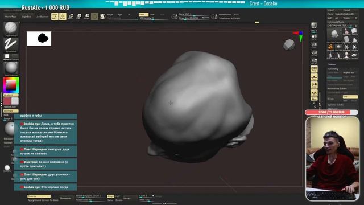Screen dimensions: 364x205
Task: Click the GoZ button
Action: coord(329,18)
